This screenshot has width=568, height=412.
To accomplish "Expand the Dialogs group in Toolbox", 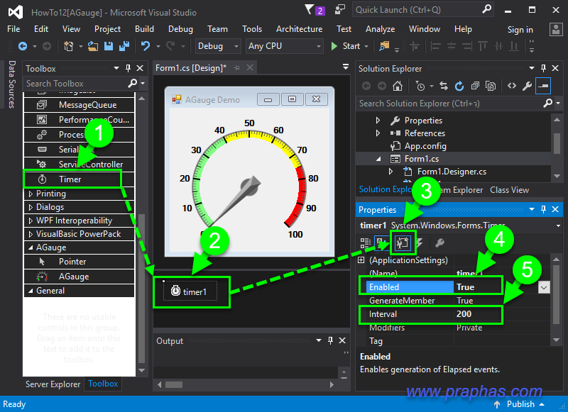I will pos(31,207).
